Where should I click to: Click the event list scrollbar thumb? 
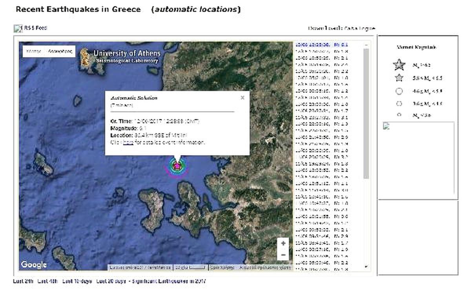point(366,114)
